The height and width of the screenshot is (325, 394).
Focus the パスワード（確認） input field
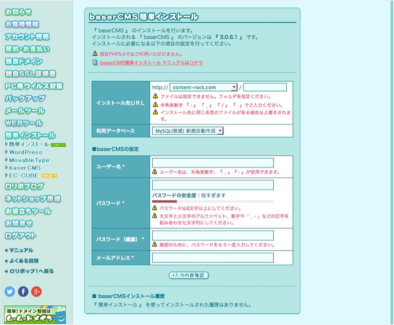pyautogui.click(x=213, y=235)
